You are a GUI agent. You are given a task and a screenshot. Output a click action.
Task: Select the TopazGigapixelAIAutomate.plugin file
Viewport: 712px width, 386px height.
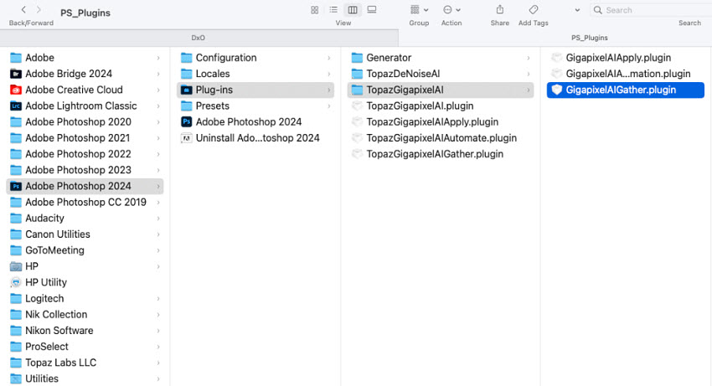point(441,138)
